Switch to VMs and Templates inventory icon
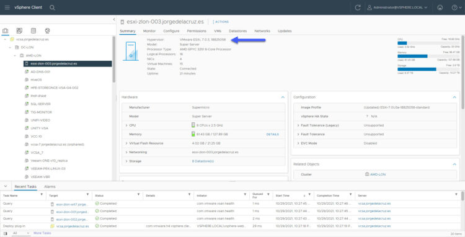The height and width of the screenshot is (237, 465). (x=19, y=30)
